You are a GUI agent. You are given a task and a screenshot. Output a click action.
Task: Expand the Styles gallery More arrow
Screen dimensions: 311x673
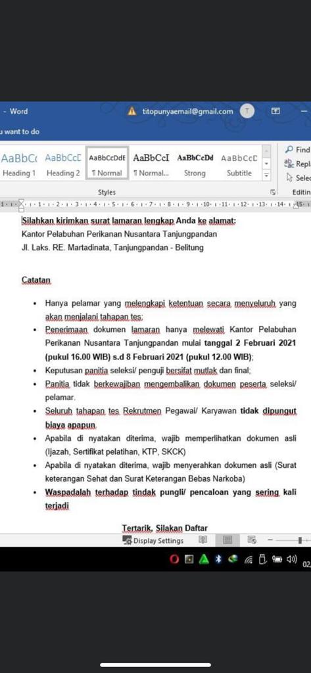coord(266,175)
